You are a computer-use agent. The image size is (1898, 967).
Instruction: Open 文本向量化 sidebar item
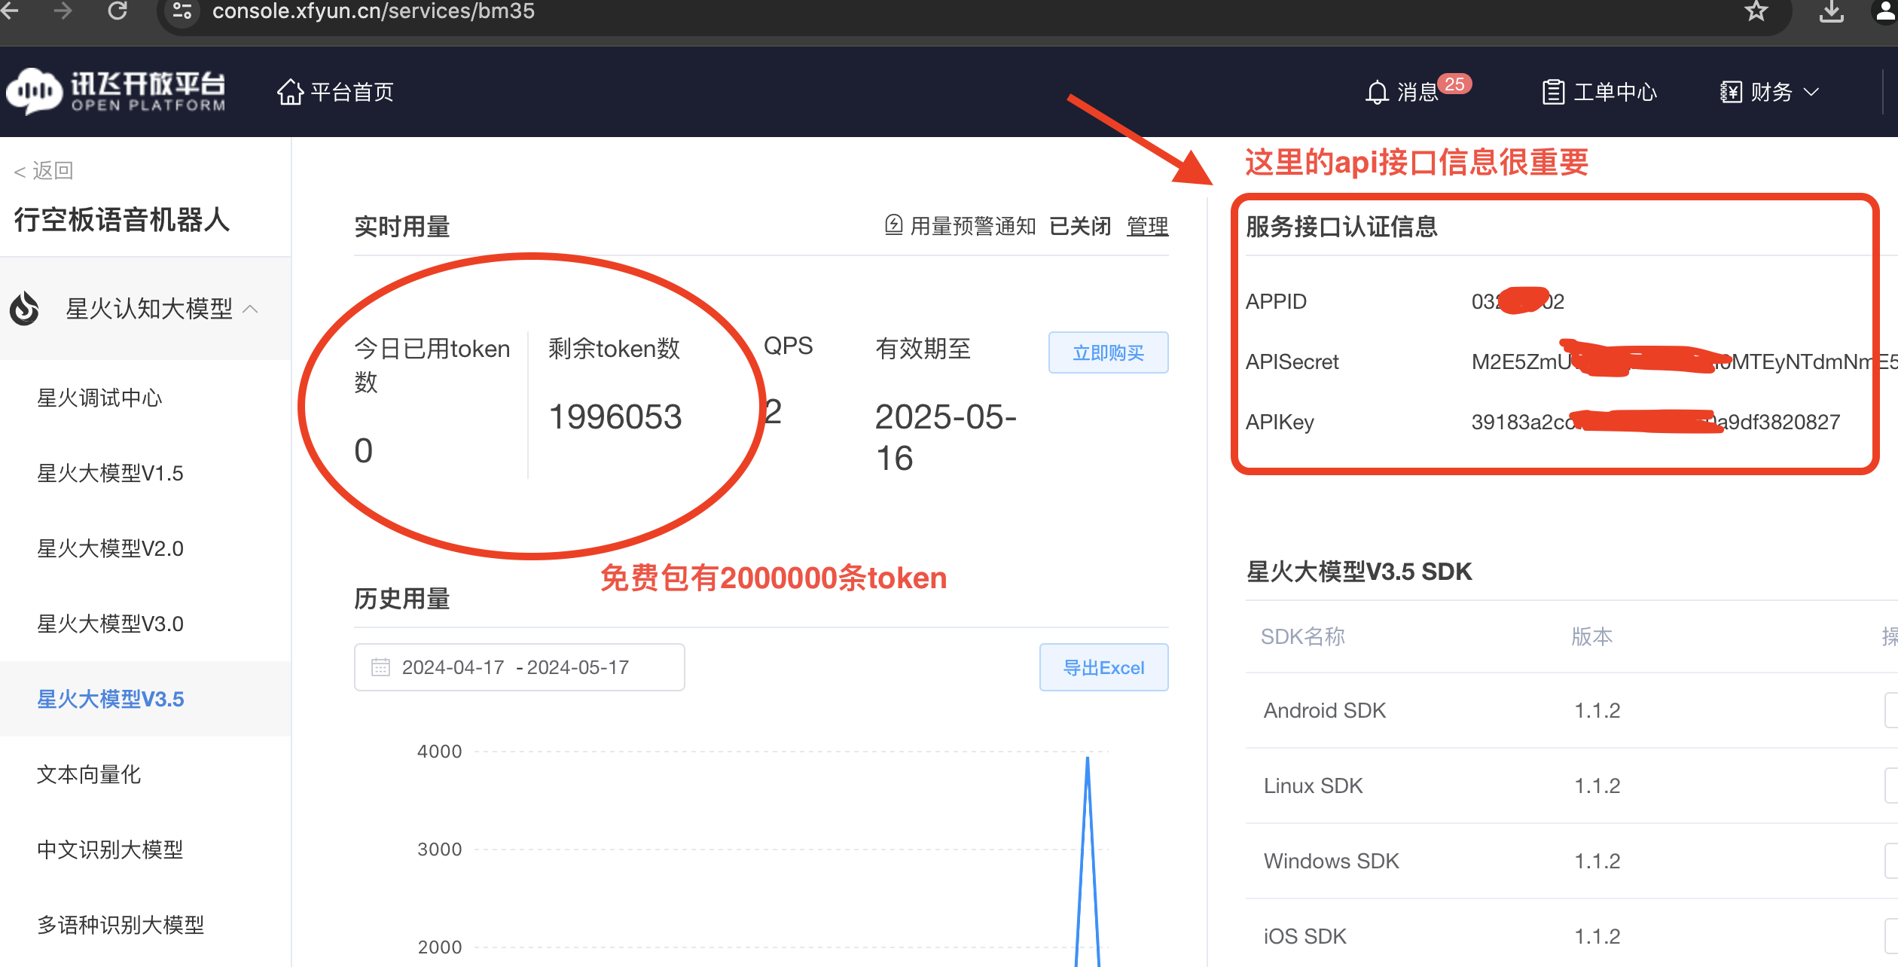tap(89, 774)
